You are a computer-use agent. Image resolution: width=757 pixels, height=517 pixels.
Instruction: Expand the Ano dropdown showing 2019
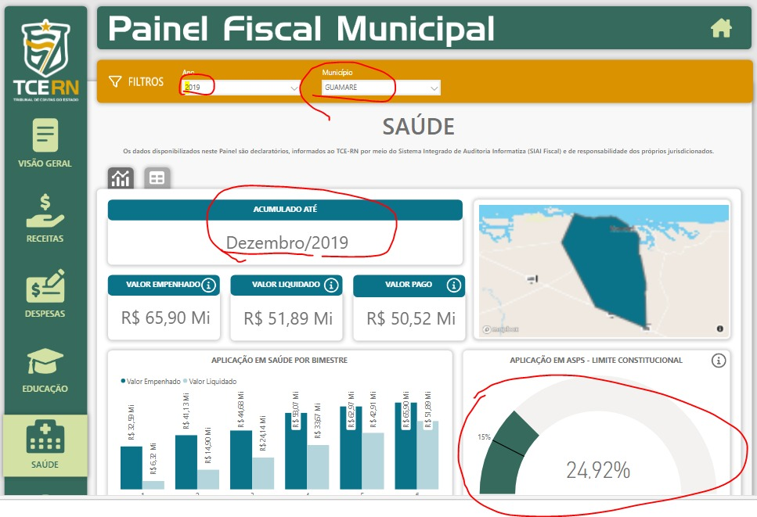click(241, 88)
